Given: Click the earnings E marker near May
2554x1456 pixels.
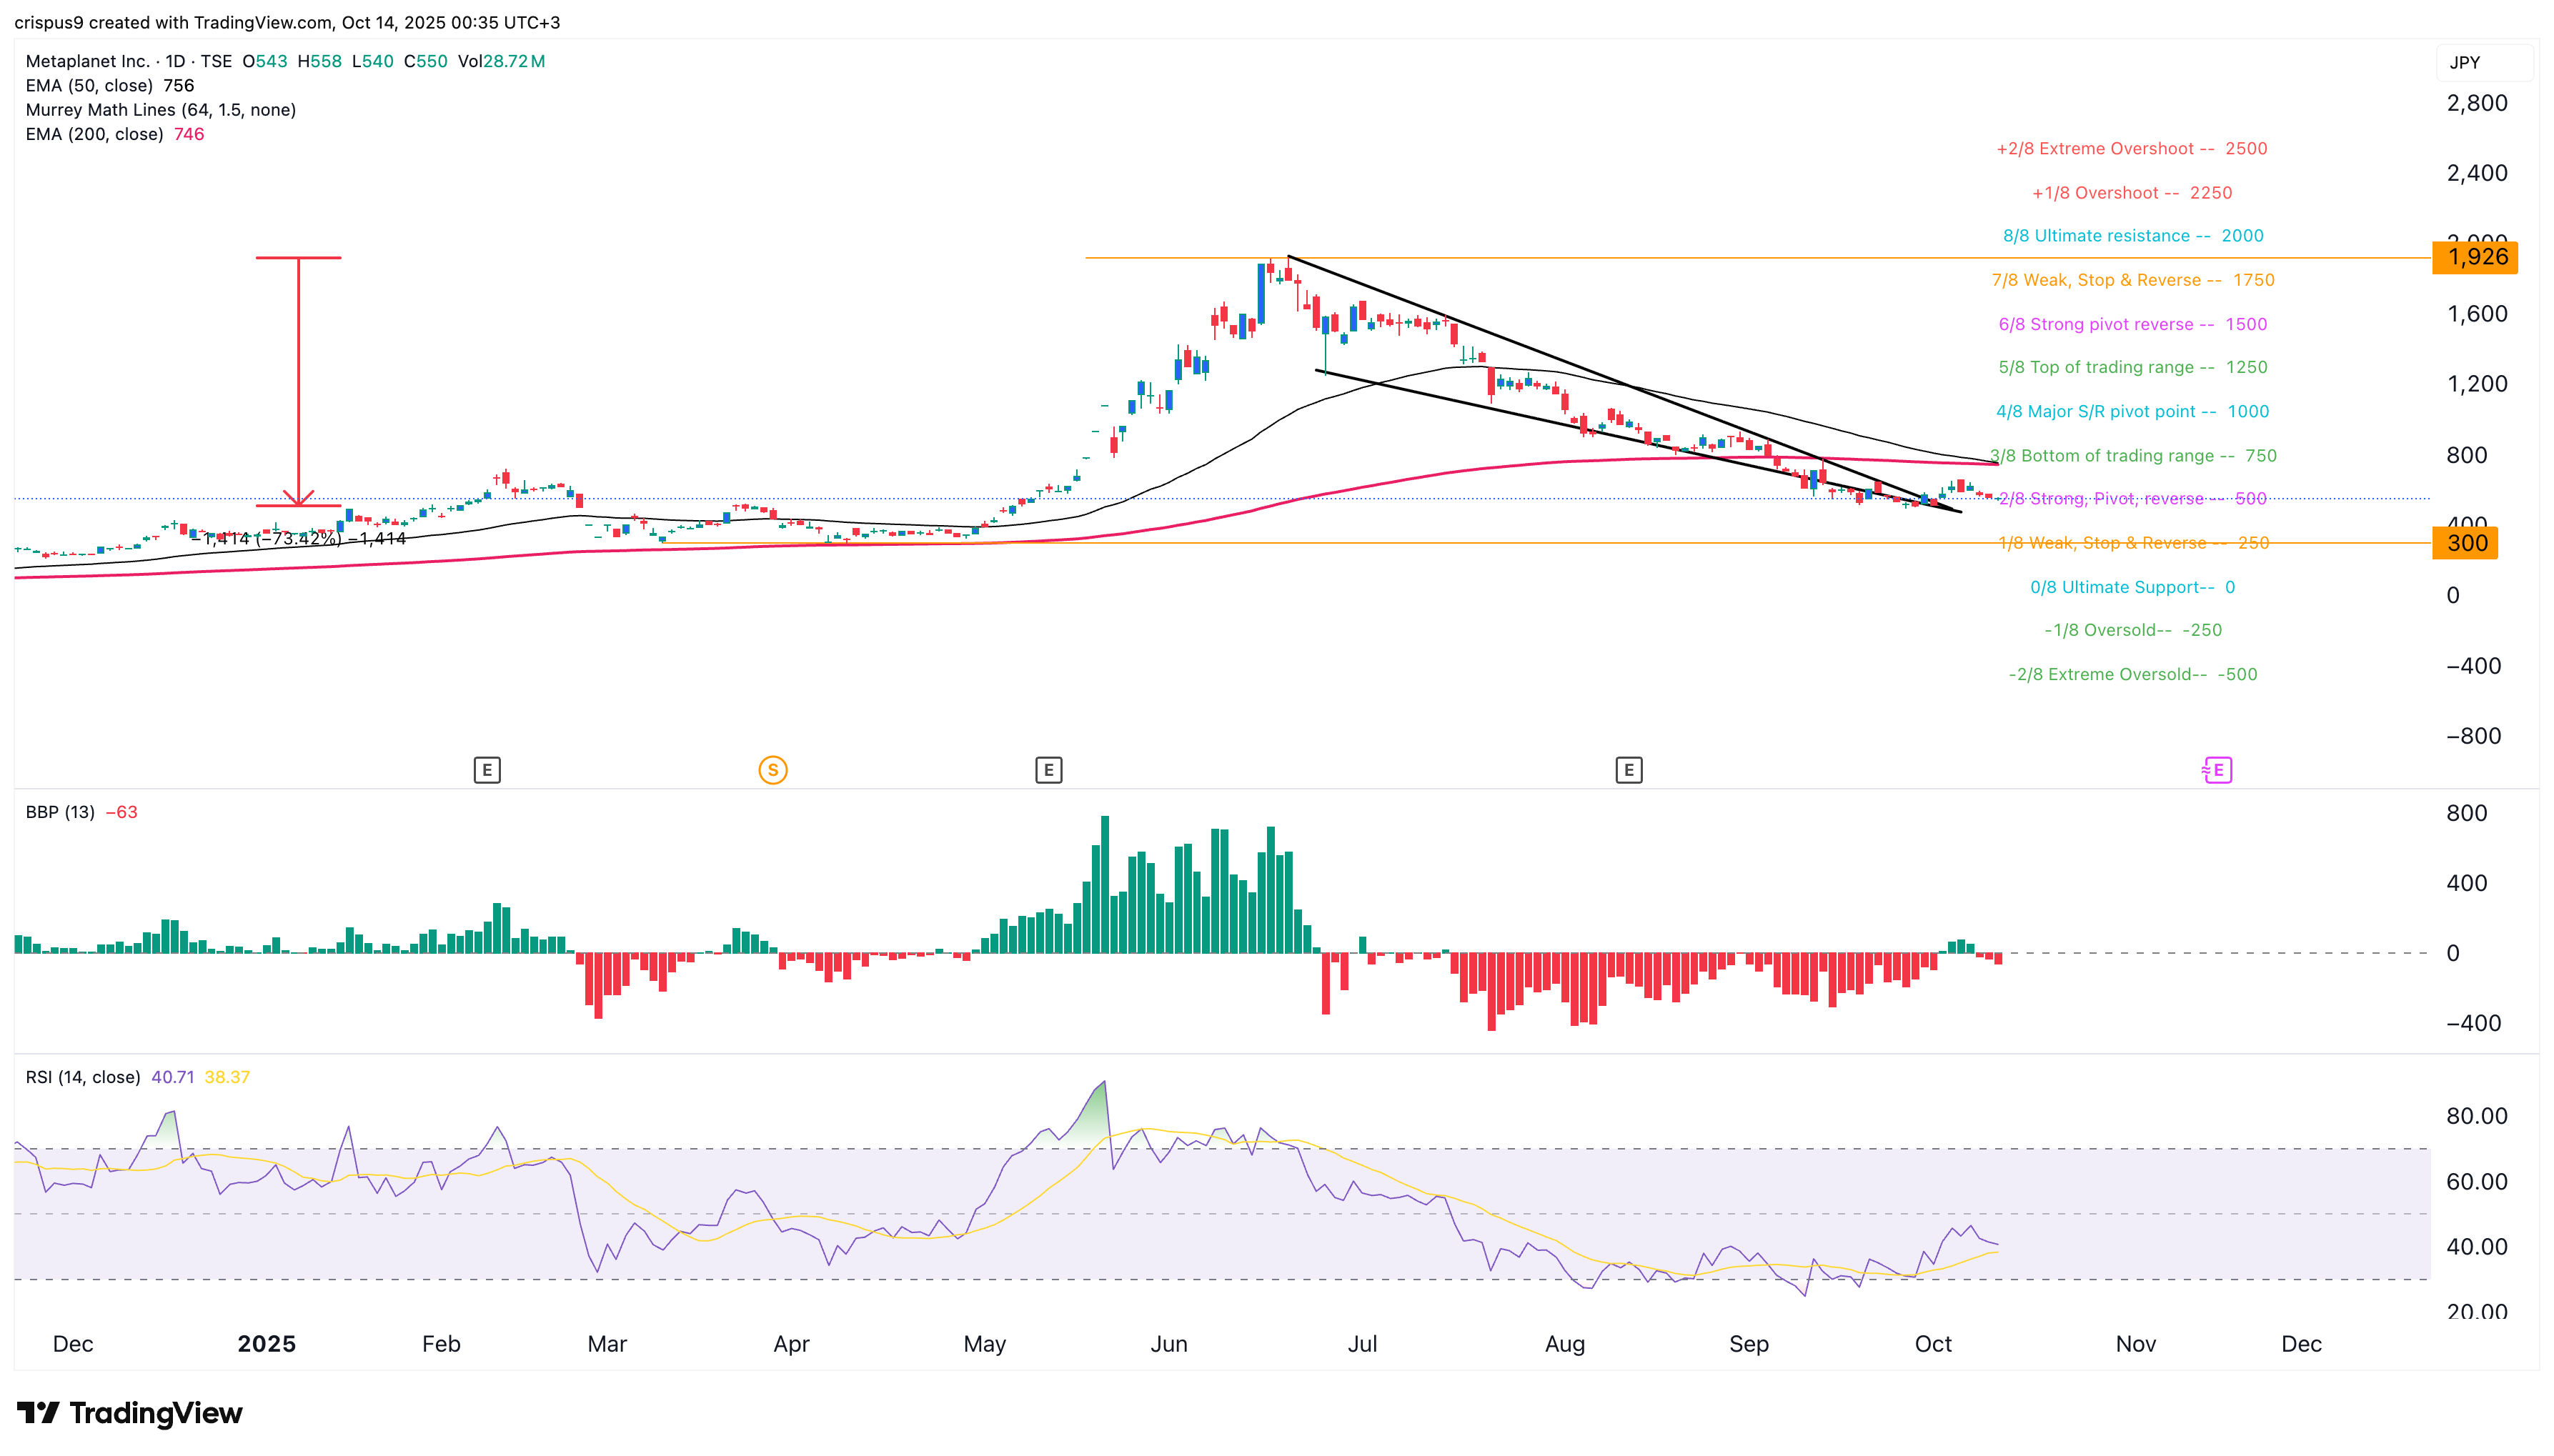Looking at the screenshot, I should point(1048,770).
